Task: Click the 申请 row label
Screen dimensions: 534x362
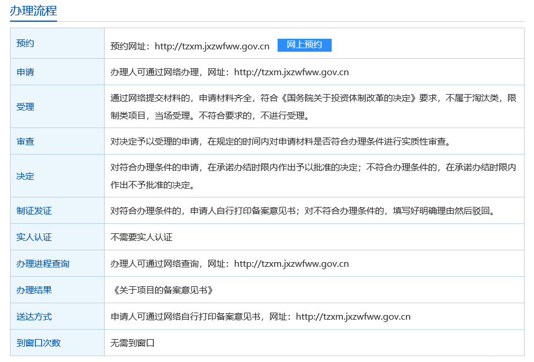Action: pos(25,72)
